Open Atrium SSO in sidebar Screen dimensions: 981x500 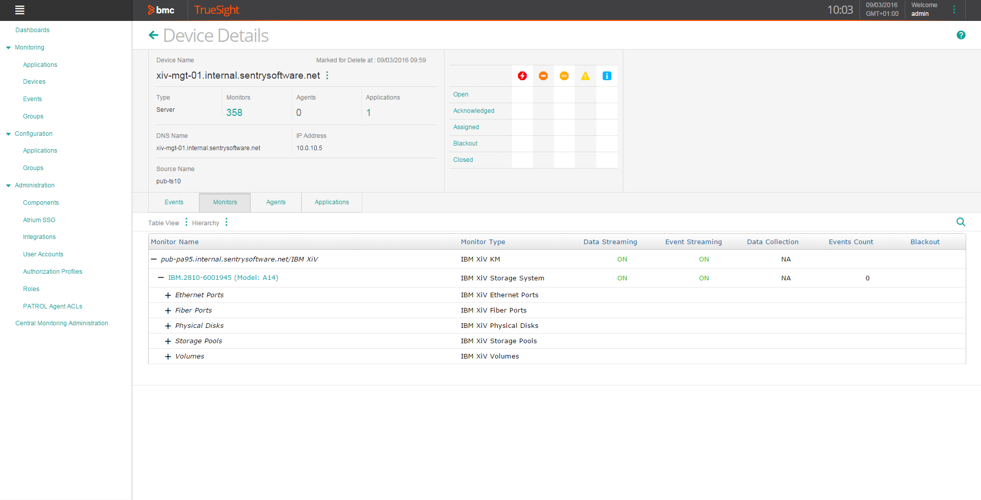tap(39, 220)
